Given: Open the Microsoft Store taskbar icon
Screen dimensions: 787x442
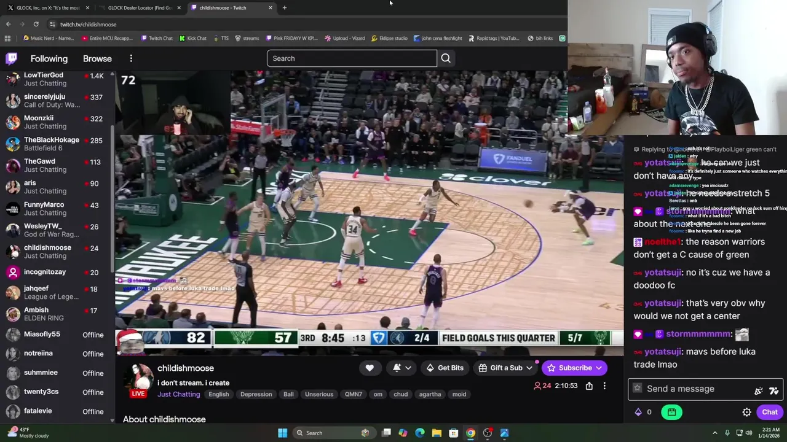Looking at the screenshot, I should coord(453,433).
